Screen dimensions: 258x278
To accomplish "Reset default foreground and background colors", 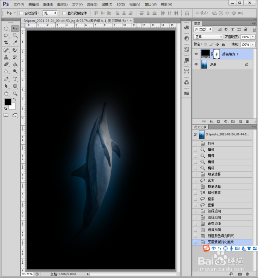I will pyautogui.click(x=6, y=108).
